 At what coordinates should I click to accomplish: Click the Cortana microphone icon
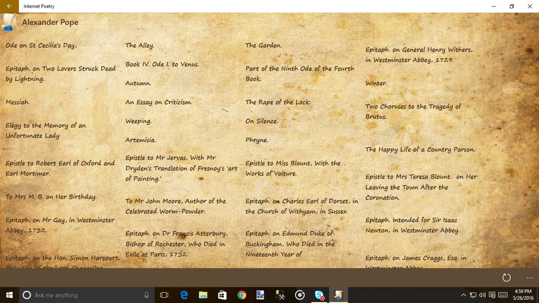(146, 295)
